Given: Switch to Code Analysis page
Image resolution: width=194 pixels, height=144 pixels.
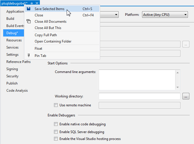Looking at the screenshot, I should [x=17, y=91].
